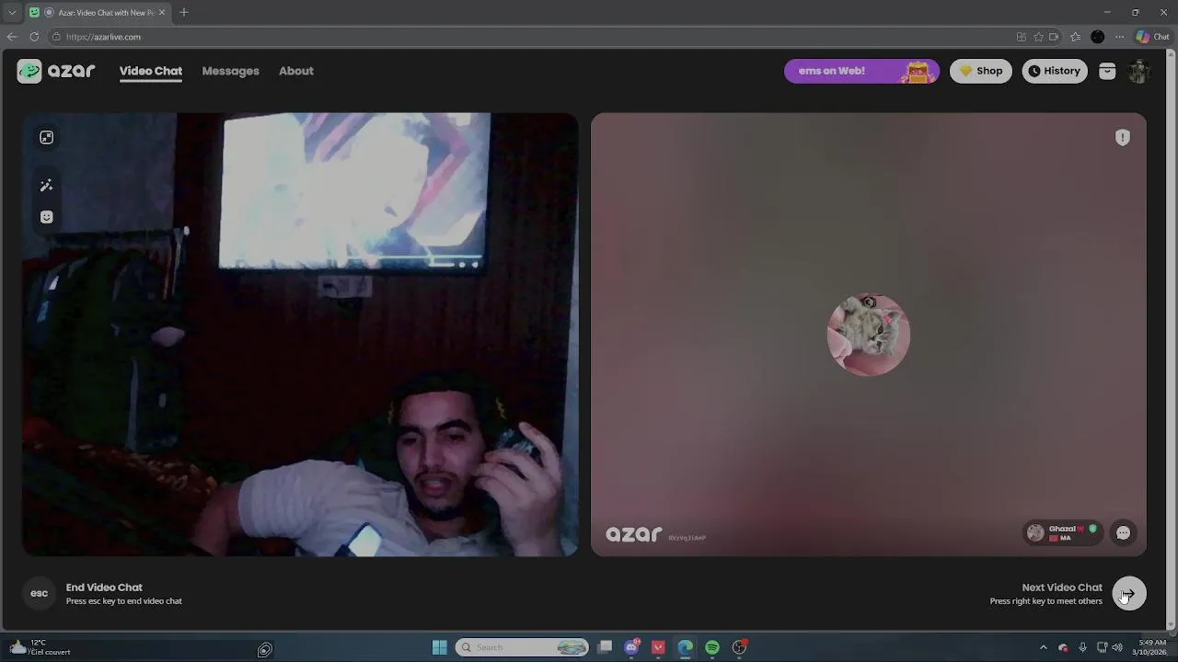
Task: Show hidden system tray icons
Action: point(1044,647)
